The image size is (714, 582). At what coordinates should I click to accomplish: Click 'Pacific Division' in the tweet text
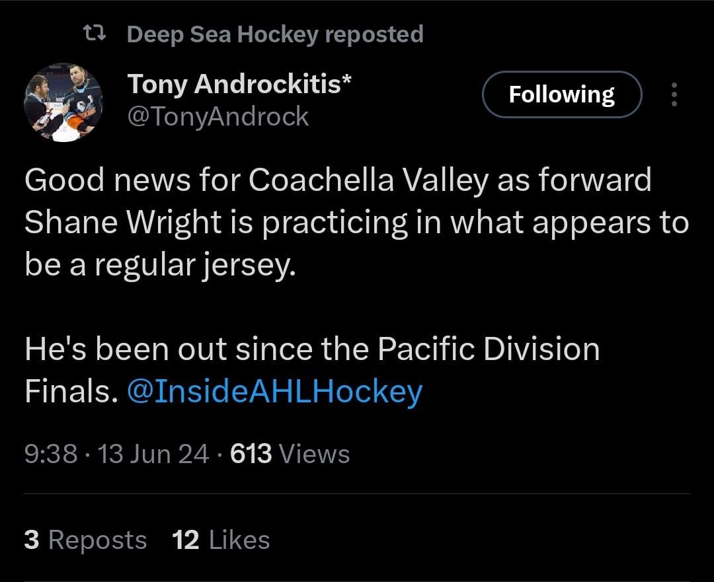[489, 349]
